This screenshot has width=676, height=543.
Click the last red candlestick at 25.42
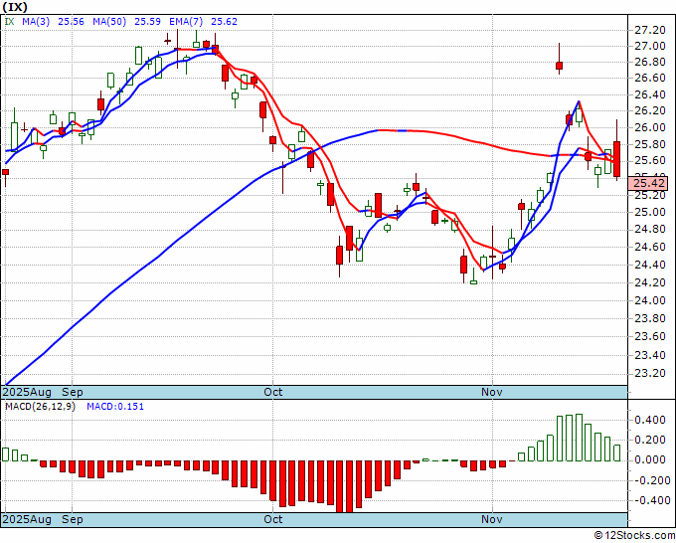click(617, 159)
